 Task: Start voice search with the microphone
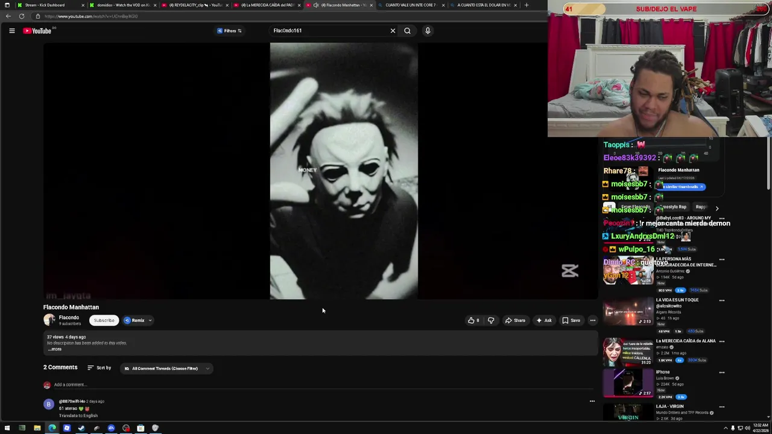coord(428,31)
